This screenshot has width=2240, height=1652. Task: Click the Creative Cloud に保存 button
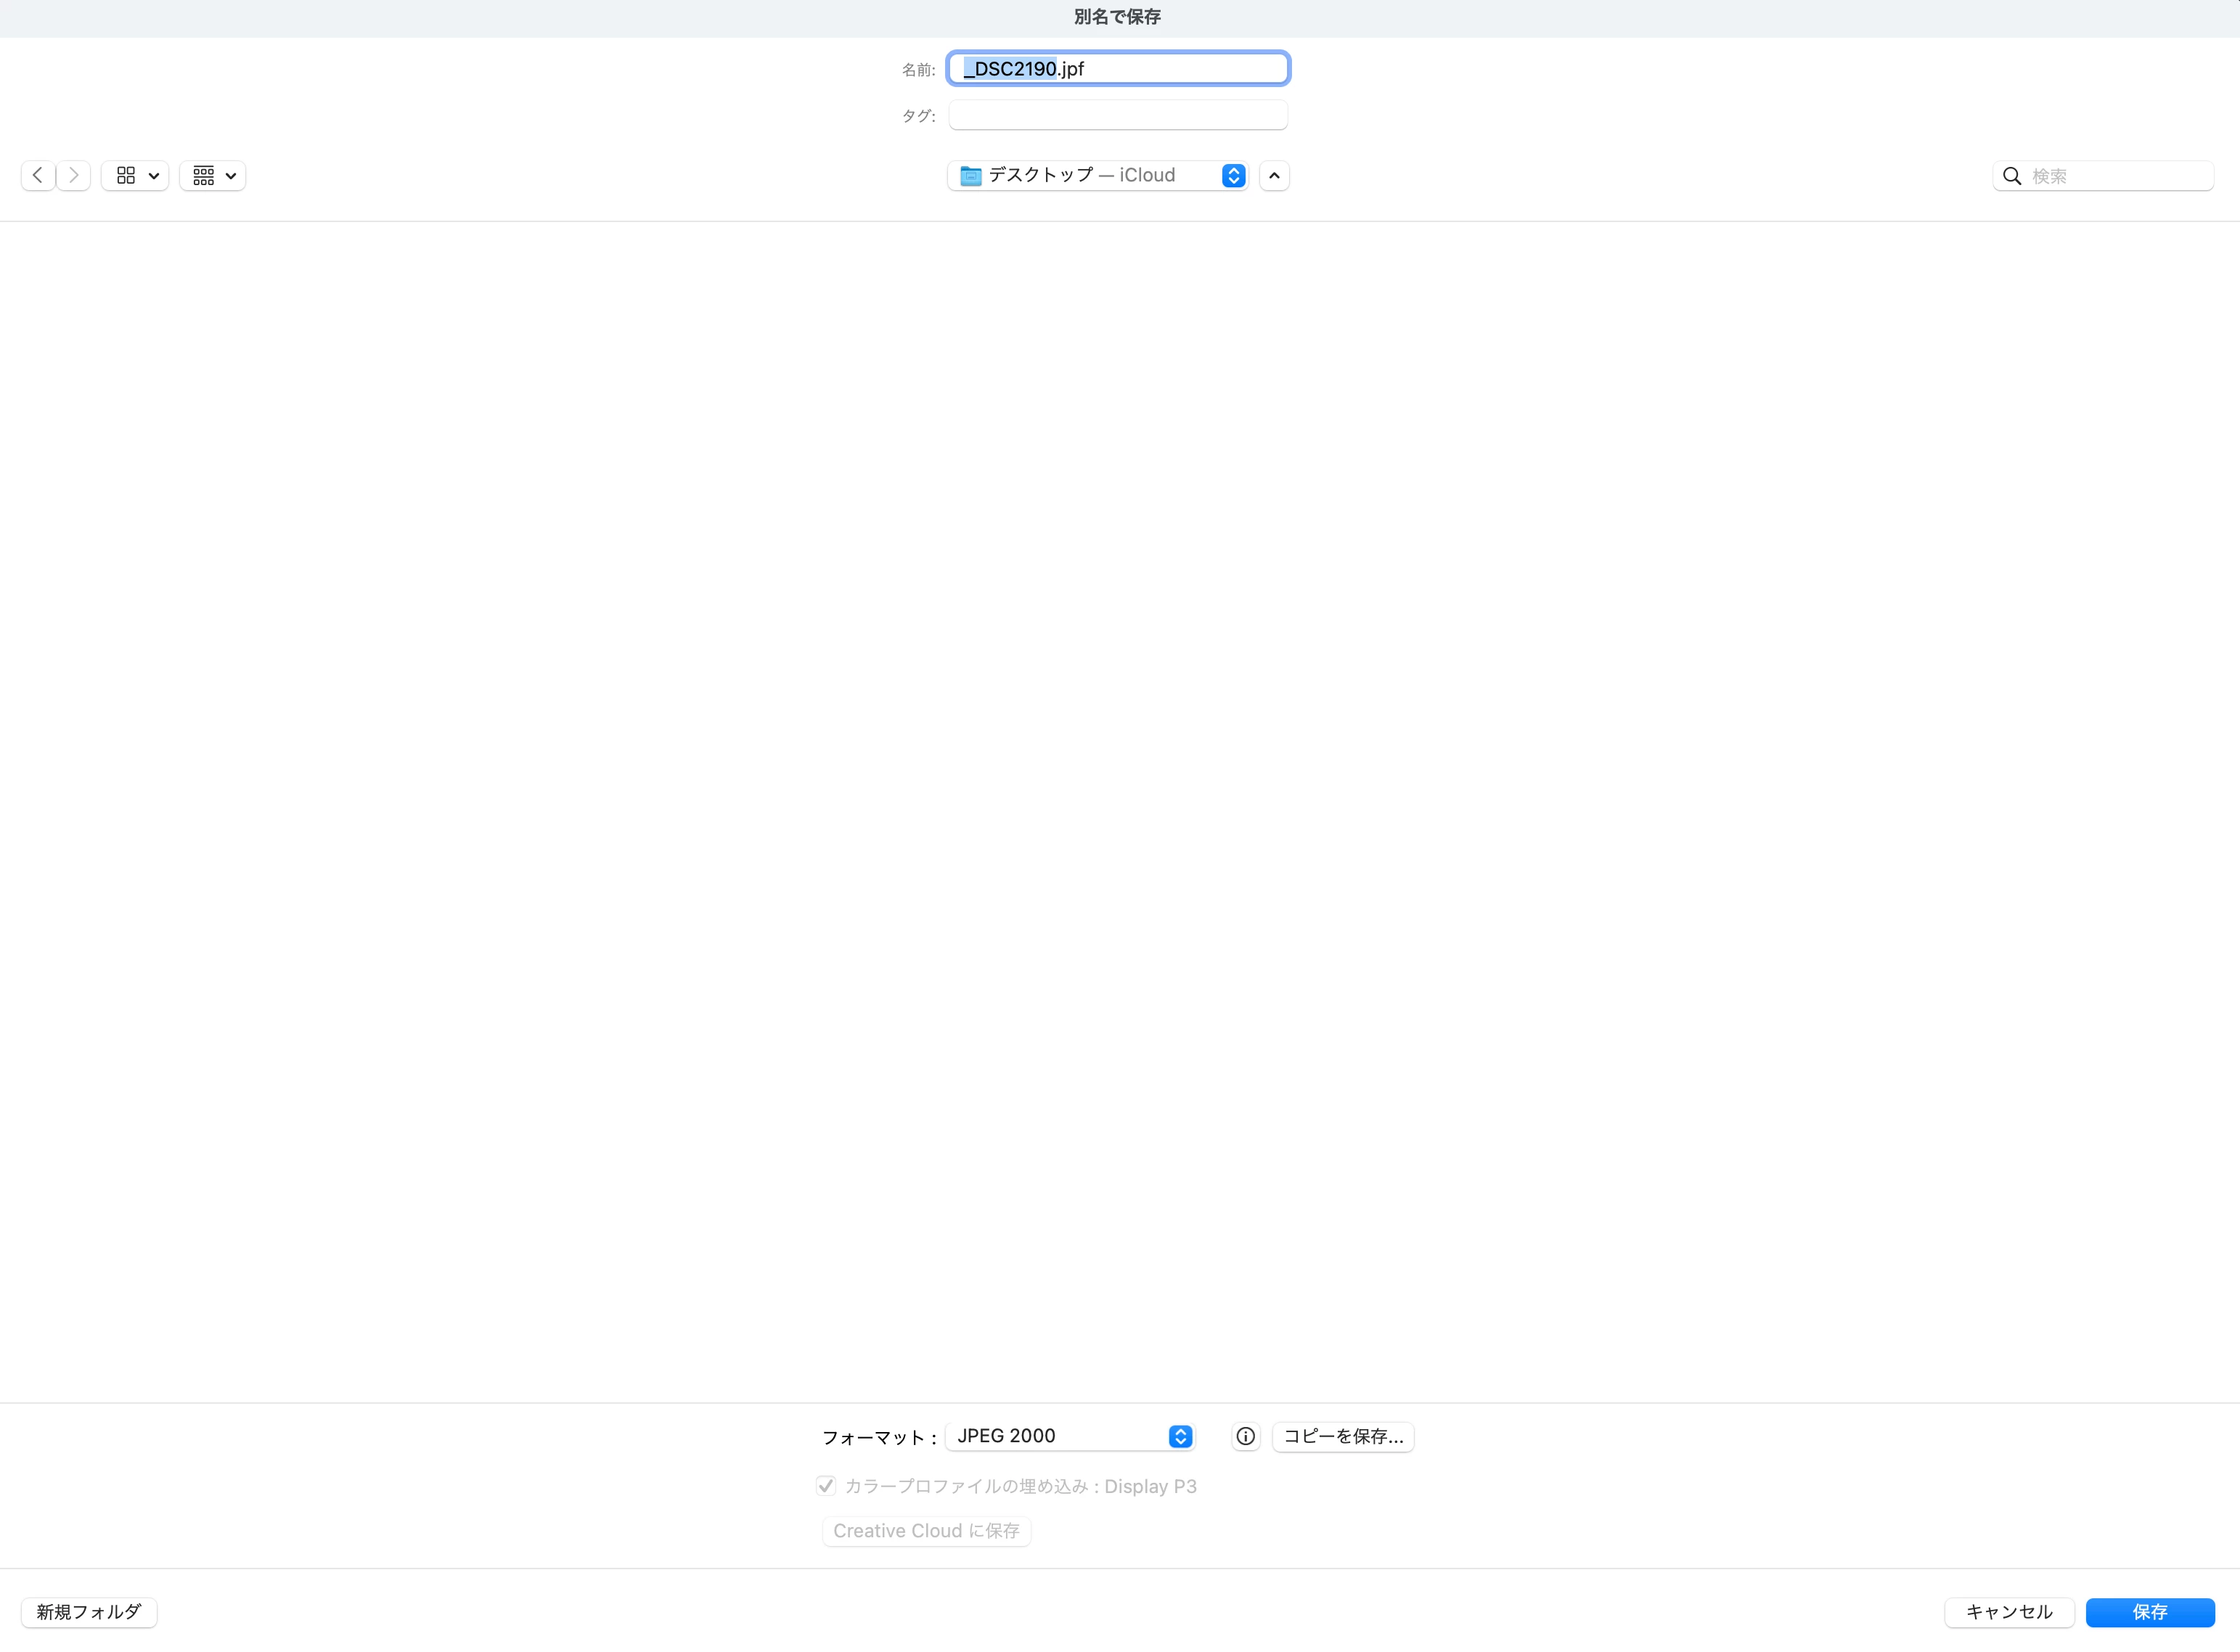coord(926,1531)
